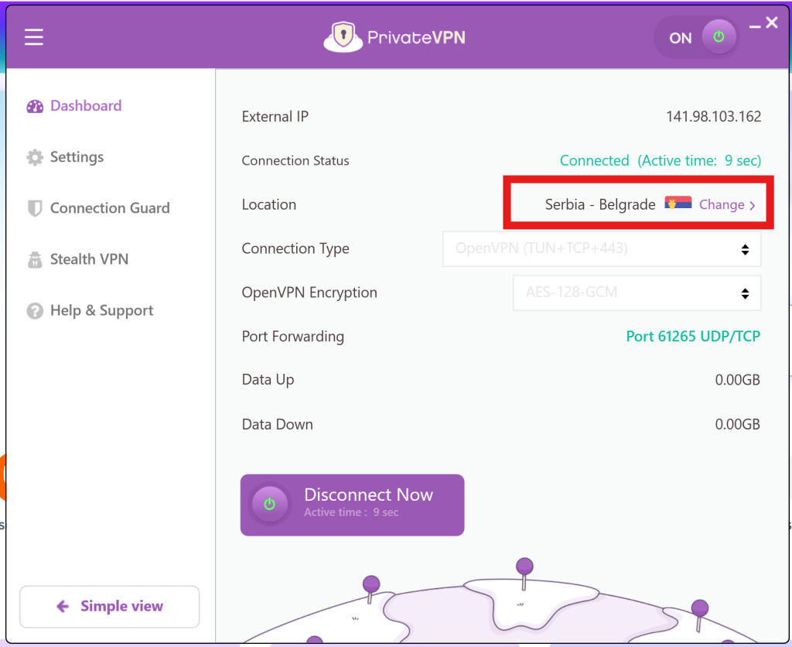Click the Serbia flag icon
Image resolution: width=792 pixels, height=647 pixels.
(677, 204)
